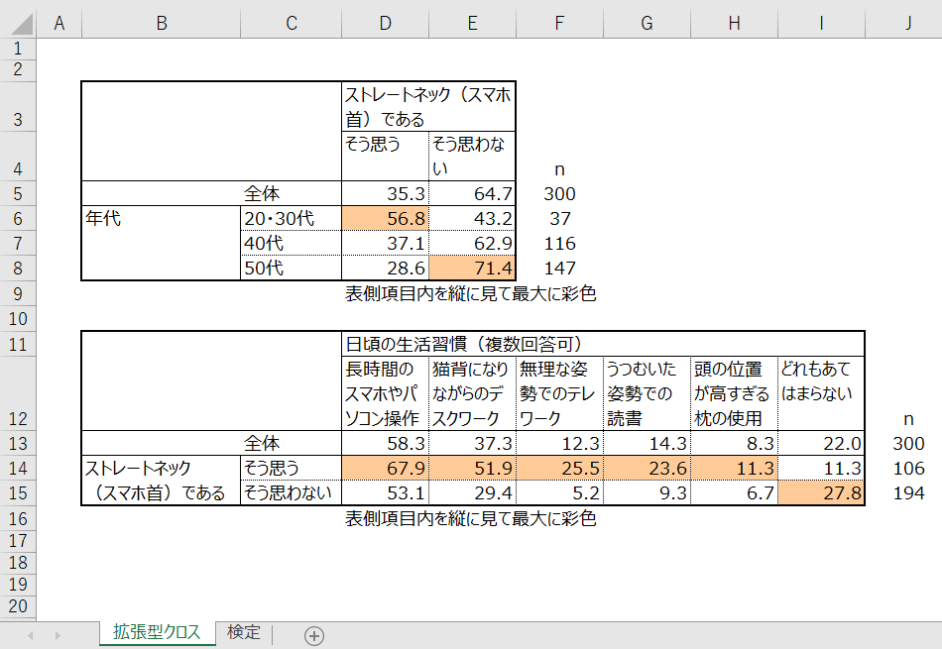The width and height of the screenshot is (942, 649).
Task: Click the select-all corner triangle
Action: click(x=22, y=25)
